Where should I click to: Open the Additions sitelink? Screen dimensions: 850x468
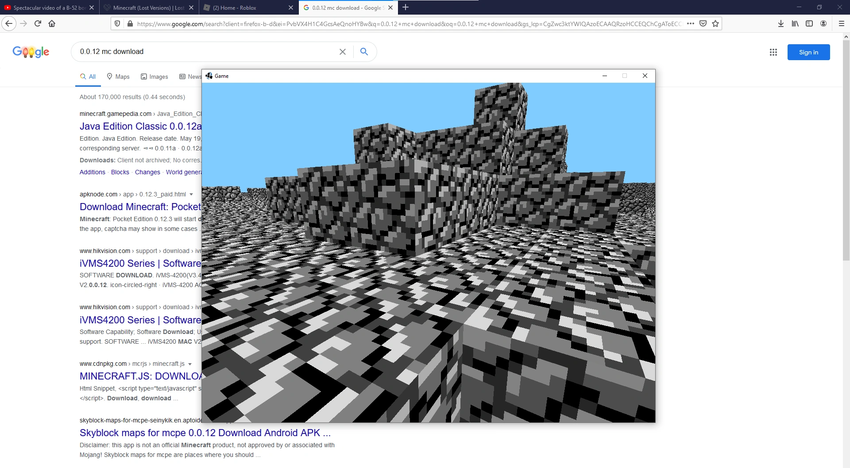click(x=93, y=172)
